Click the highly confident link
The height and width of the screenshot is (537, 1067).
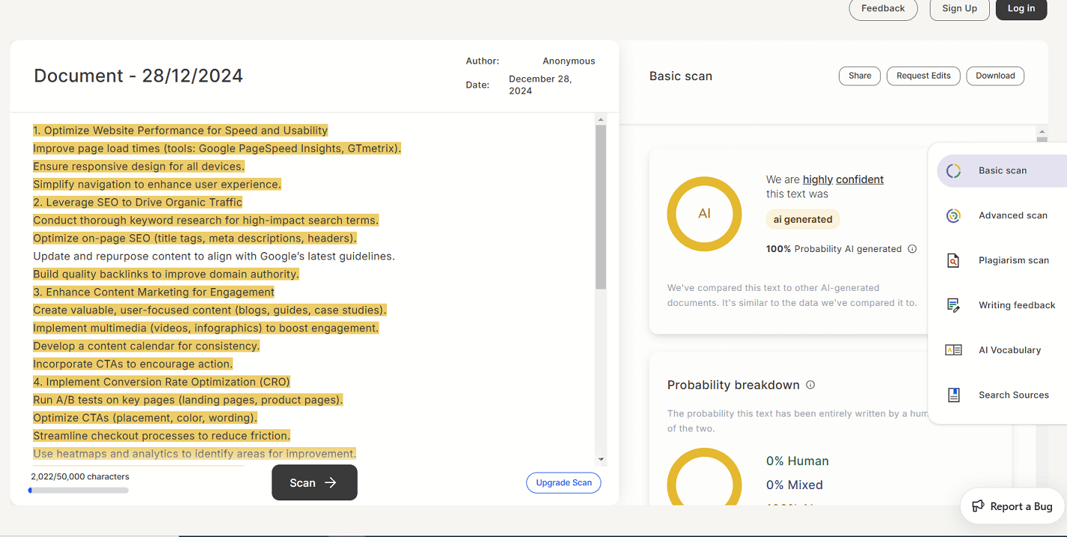pos(843,179)
